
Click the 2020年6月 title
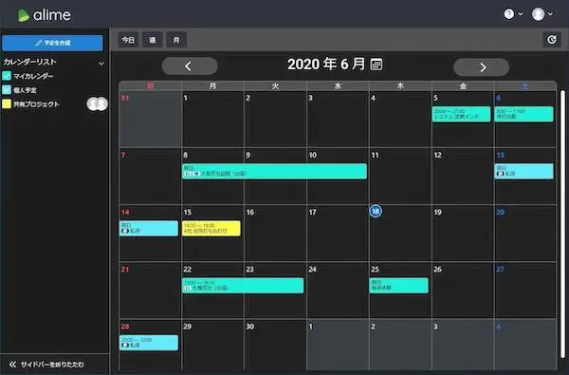tap(326, 65)
